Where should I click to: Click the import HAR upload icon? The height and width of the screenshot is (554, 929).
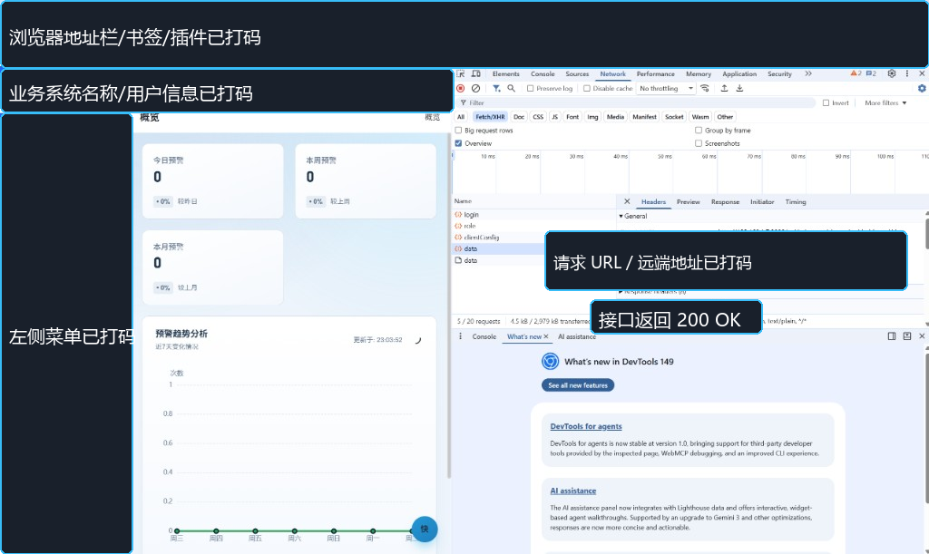pos(724,88)
